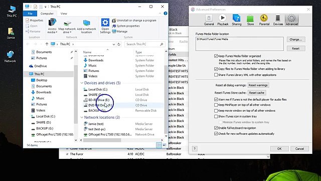This screenshot has width=321, height=181.
Task: Open the File tab in Explorer
Action: click(30, 14)
